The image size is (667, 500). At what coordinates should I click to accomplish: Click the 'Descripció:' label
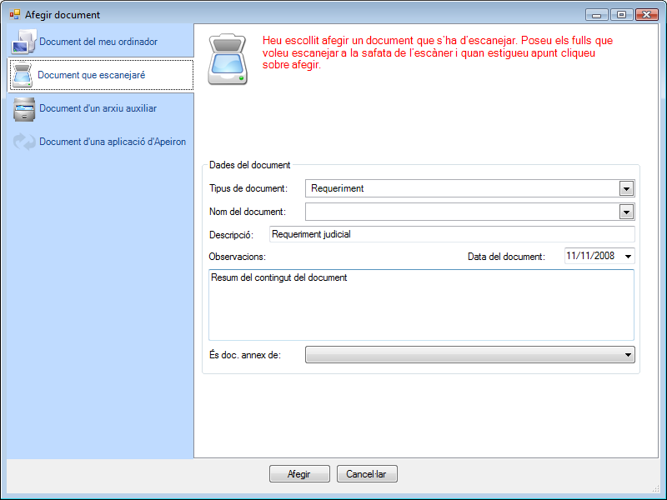tap(231, 235)
